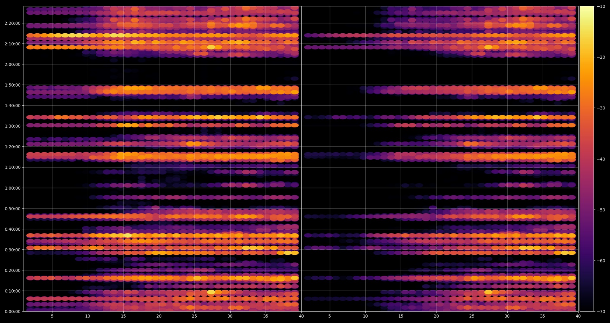Select the 0:30:00 time tick label
Screen dimensions: 610x323
[x=12, y=250]
